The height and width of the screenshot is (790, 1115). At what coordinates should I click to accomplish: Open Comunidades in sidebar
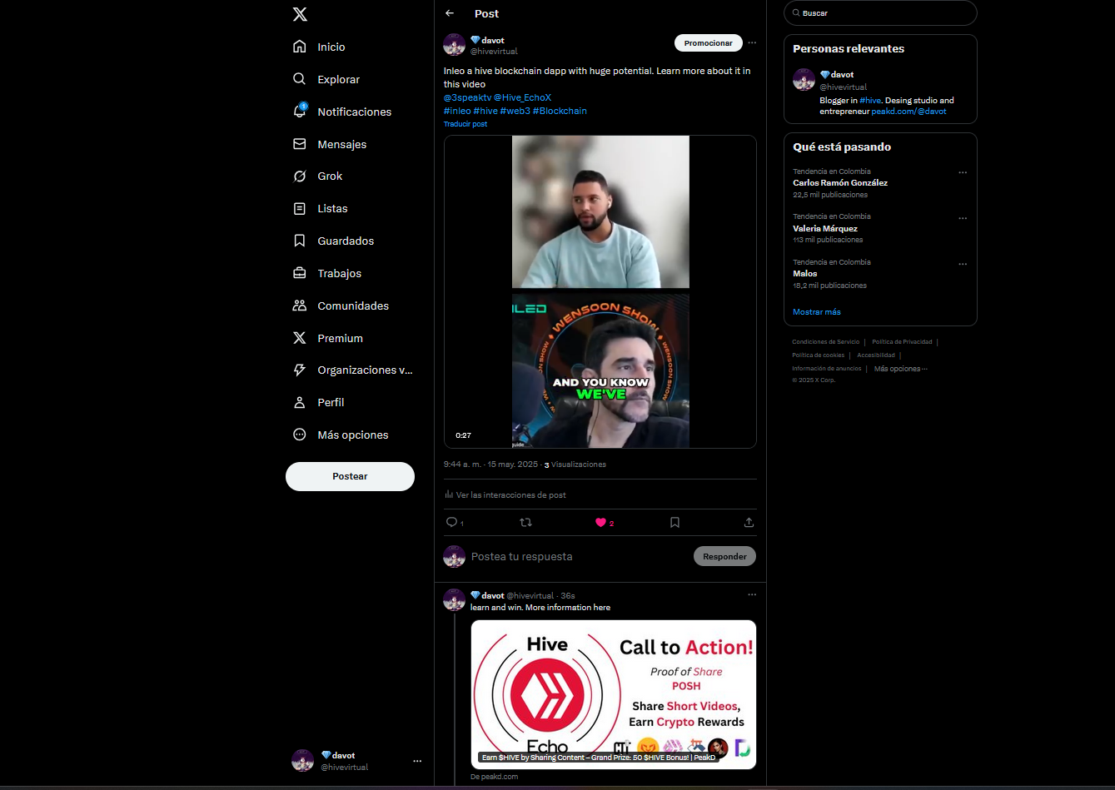point(341,306)
